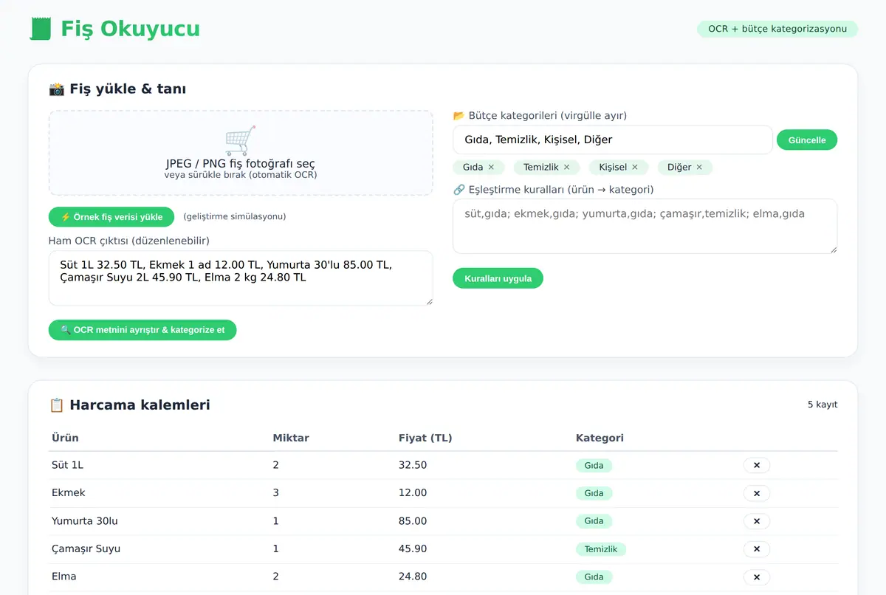Click the Kategori column header

point(600,438)
